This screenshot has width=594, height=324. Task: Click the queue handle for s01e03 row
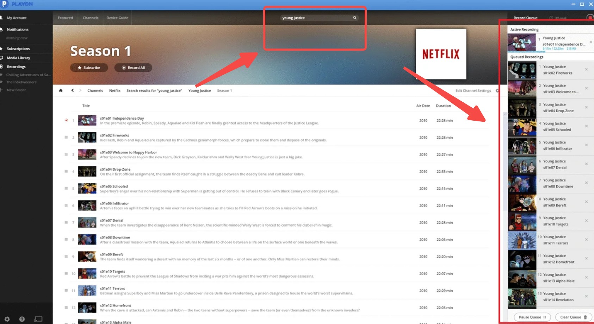(x=66, y=154)
